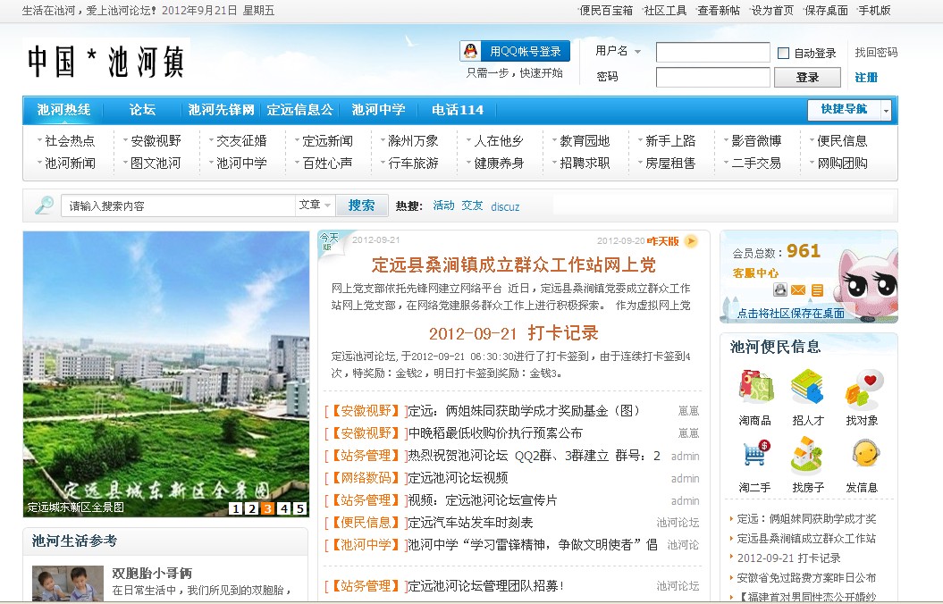Expand the 用户名 login type dropdown
The image size is (943, 604).
637,52
